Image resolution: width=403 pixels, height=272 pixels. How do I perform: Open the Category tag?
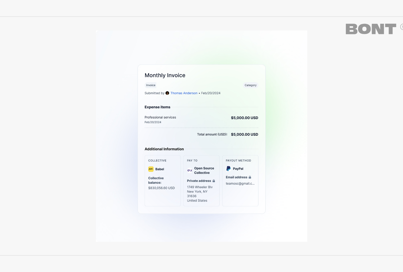click(250, 85)
